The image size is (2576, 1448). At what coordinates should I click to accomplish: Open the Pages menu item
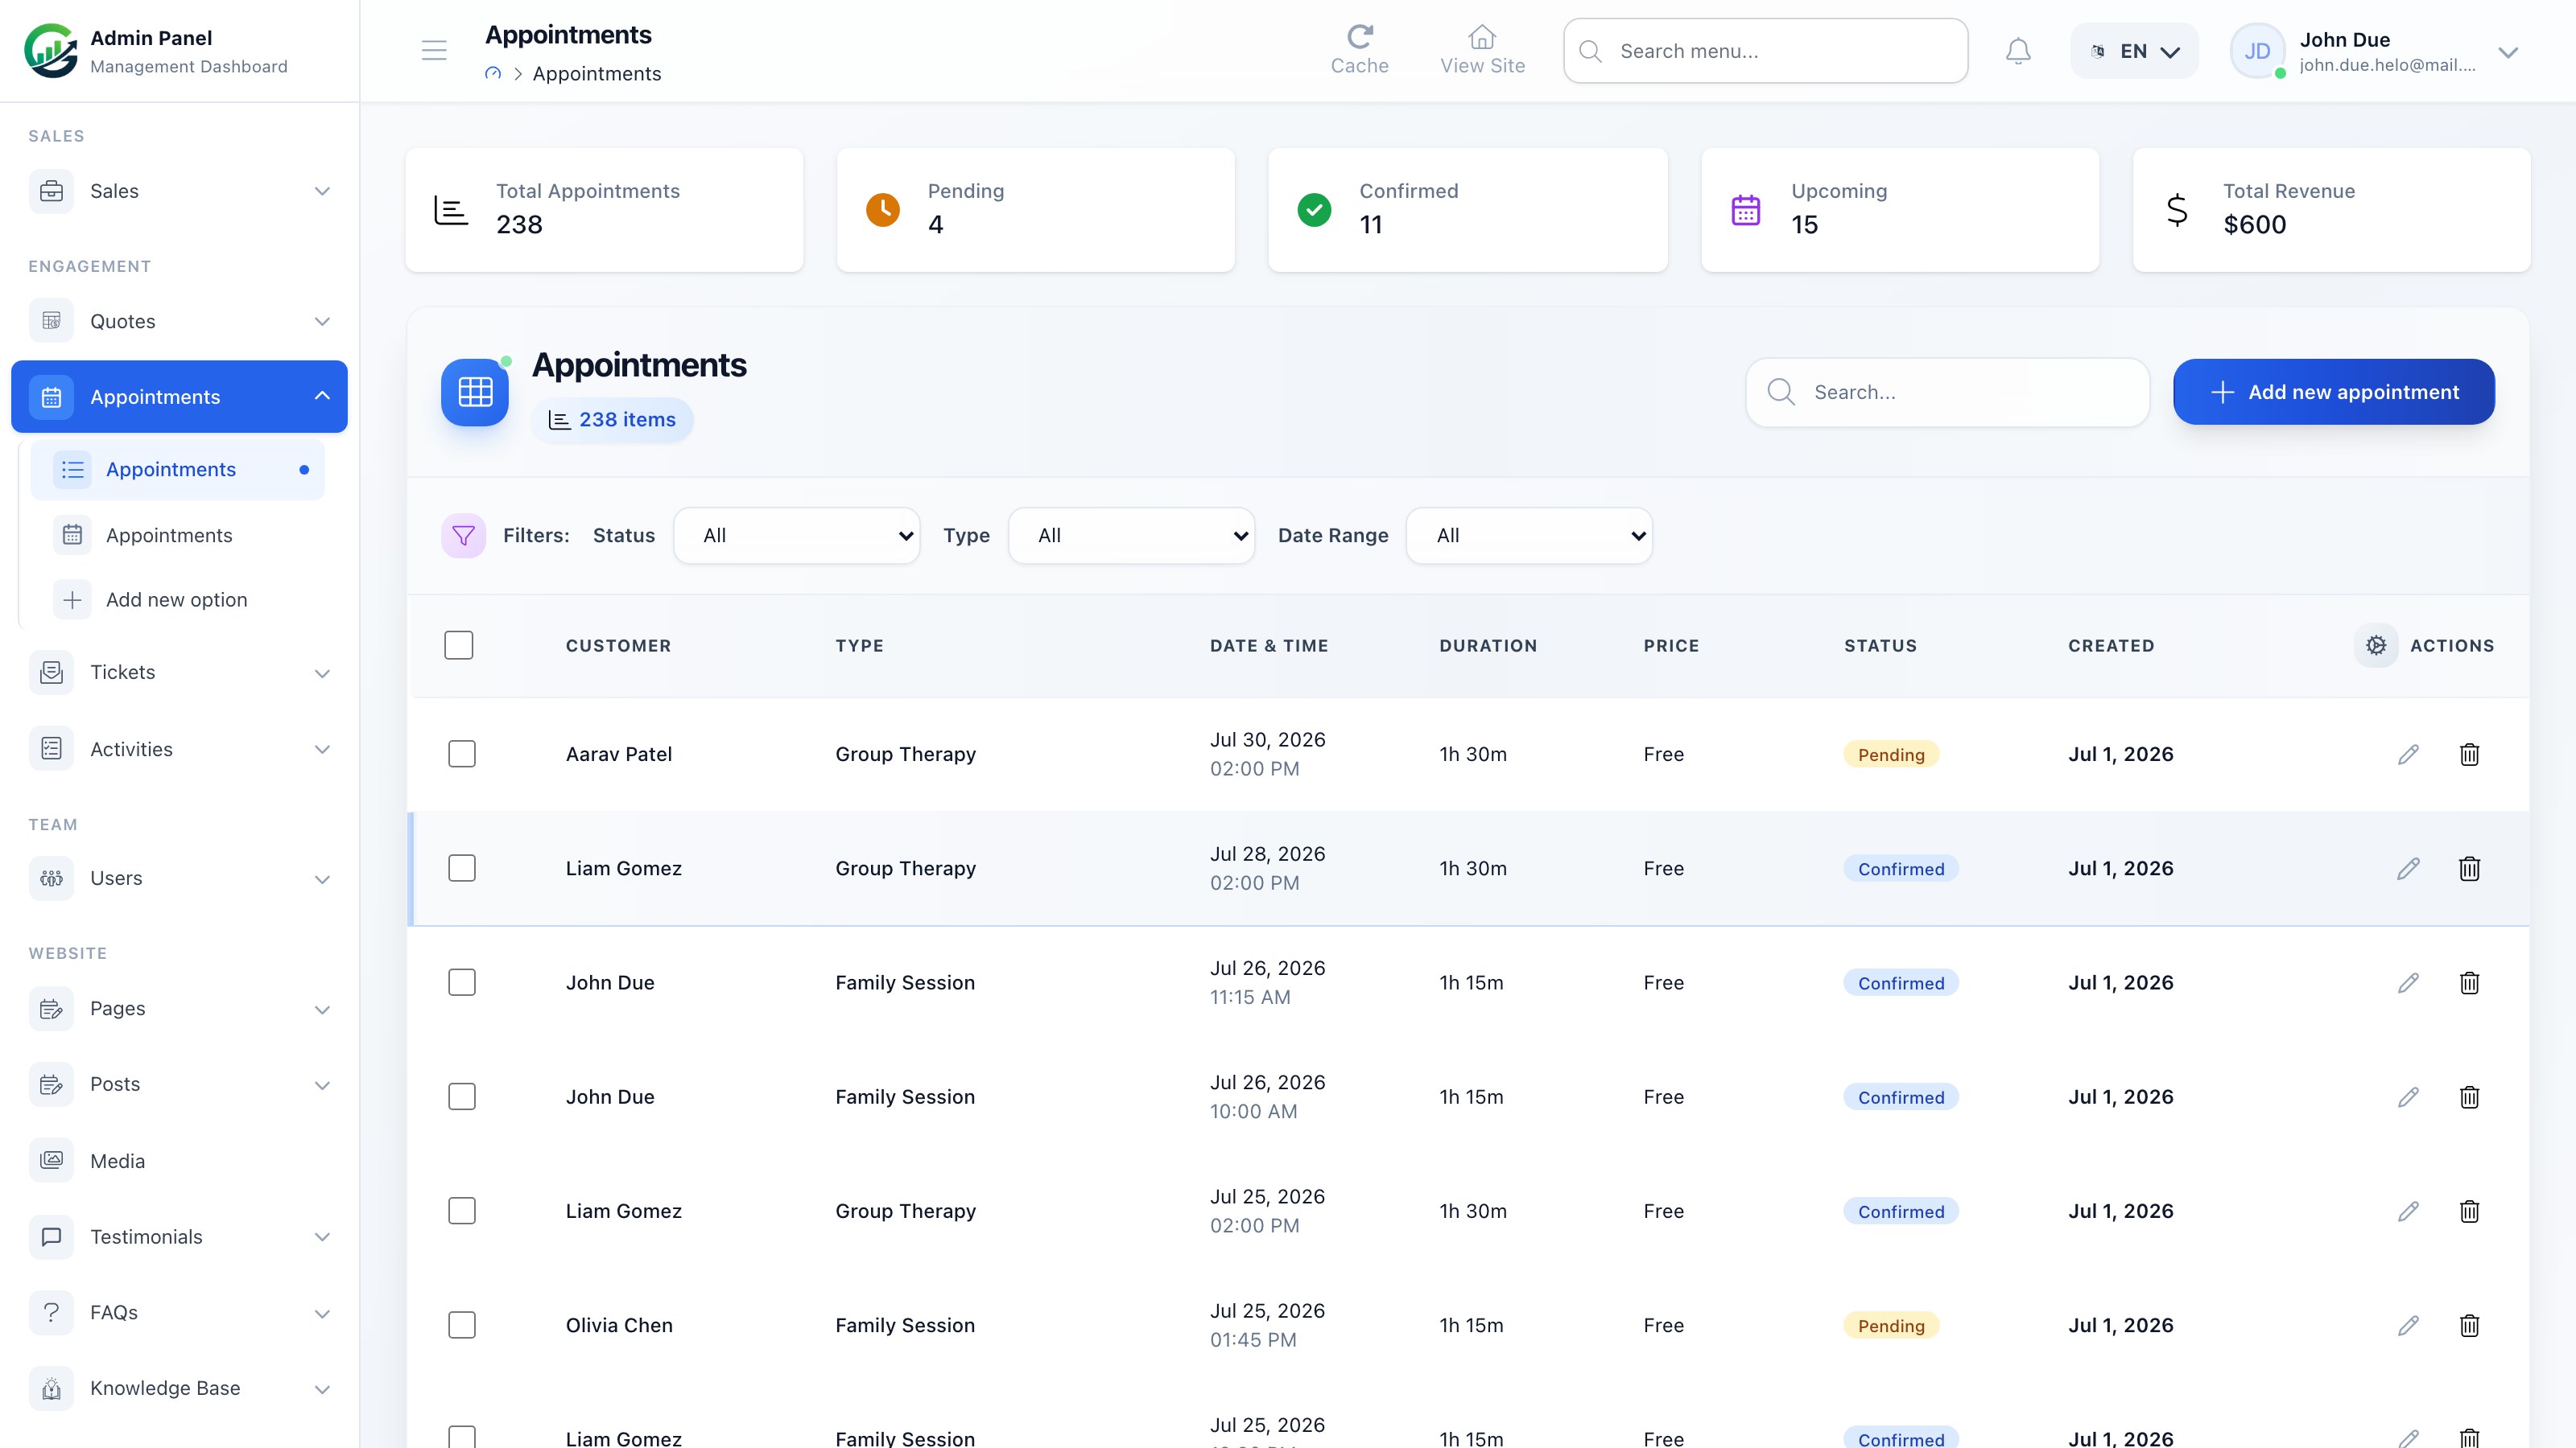(x=179, y=1008)
